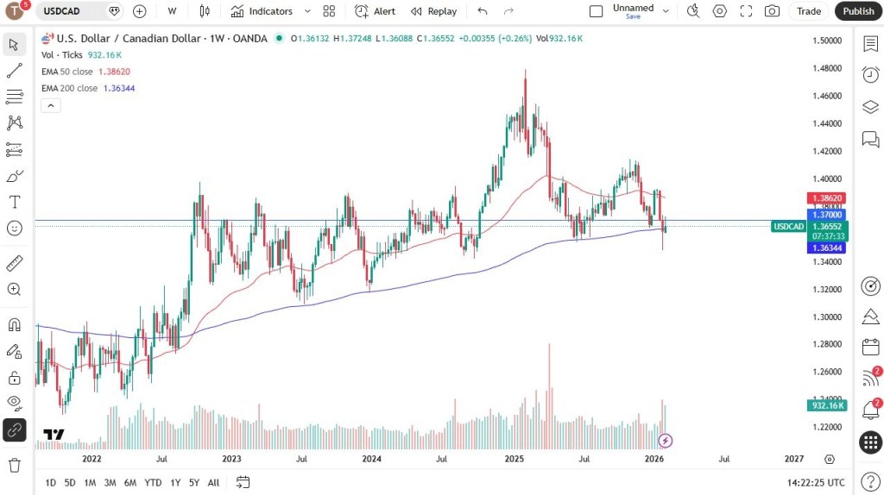Open the candlestick chart style dropdown
The width and height of the screenshot is (884, 495).
(205, 11)
